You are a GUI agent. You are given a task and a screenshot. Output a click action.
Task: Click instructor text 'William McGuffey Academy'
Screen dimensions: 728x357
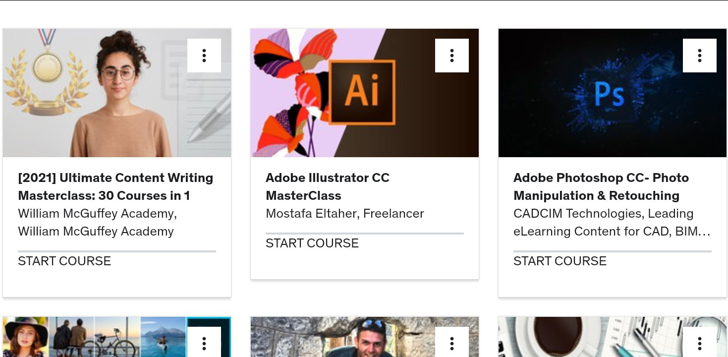pos(98,223)
